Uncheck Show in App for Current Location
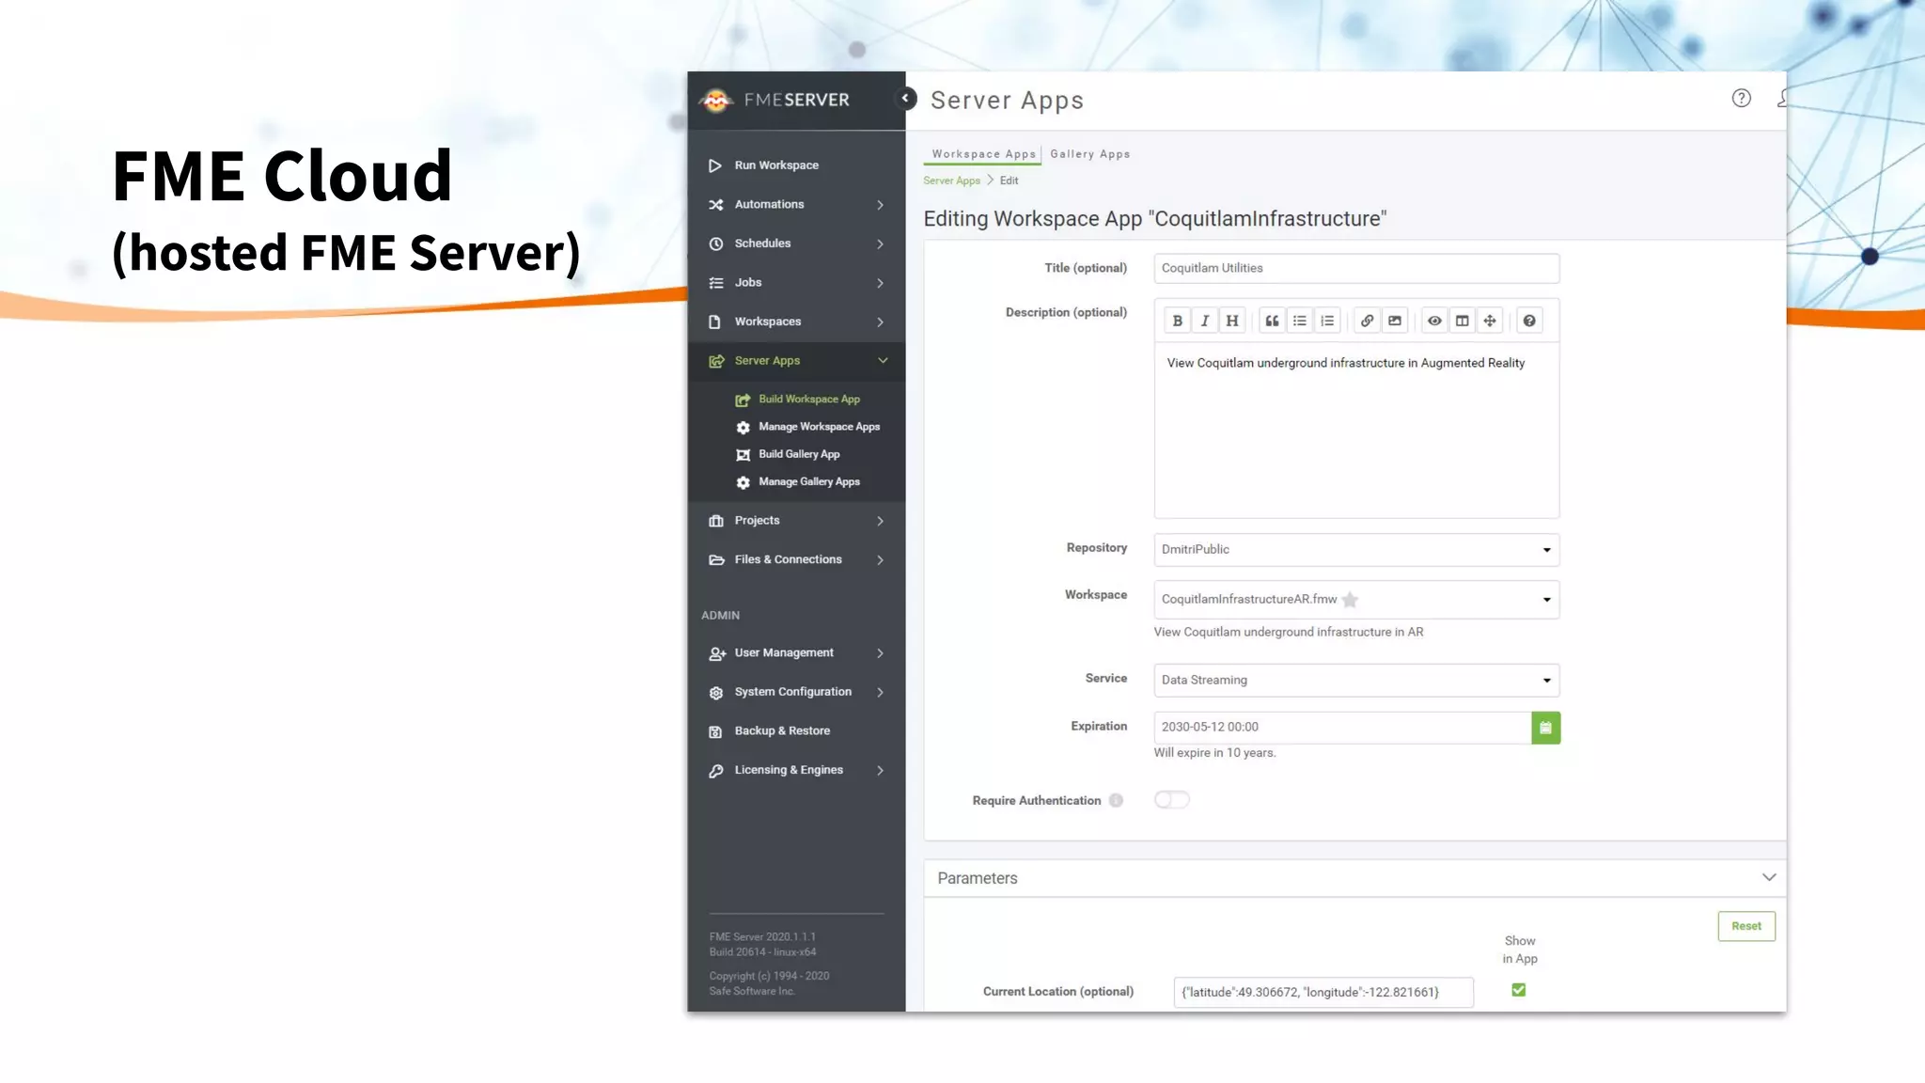Viewport: 1925px width, 1083px height. coord(1518,990)
